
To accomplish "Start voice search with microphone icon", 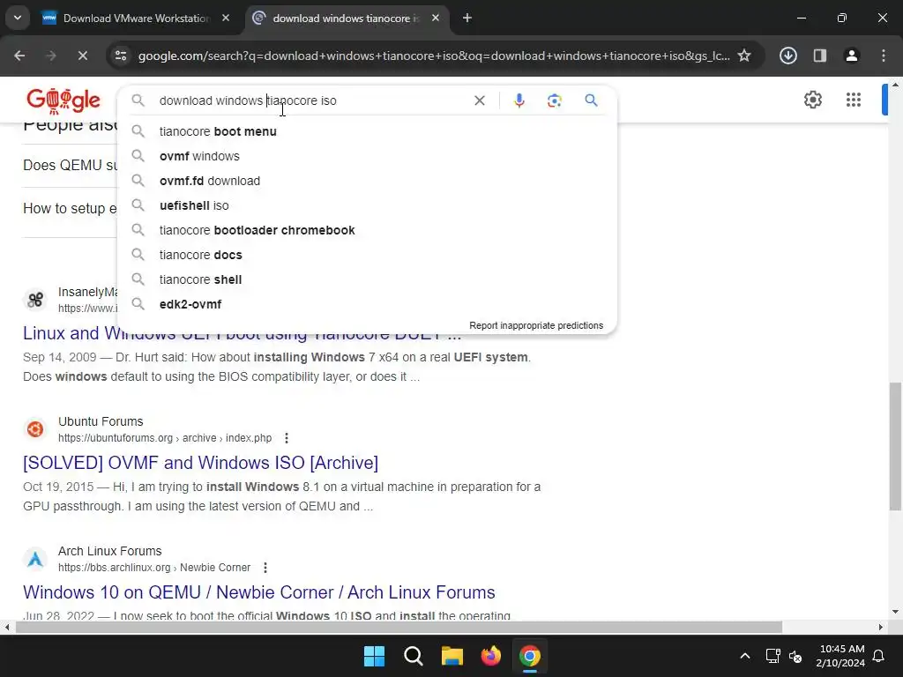I will point(519,100).
